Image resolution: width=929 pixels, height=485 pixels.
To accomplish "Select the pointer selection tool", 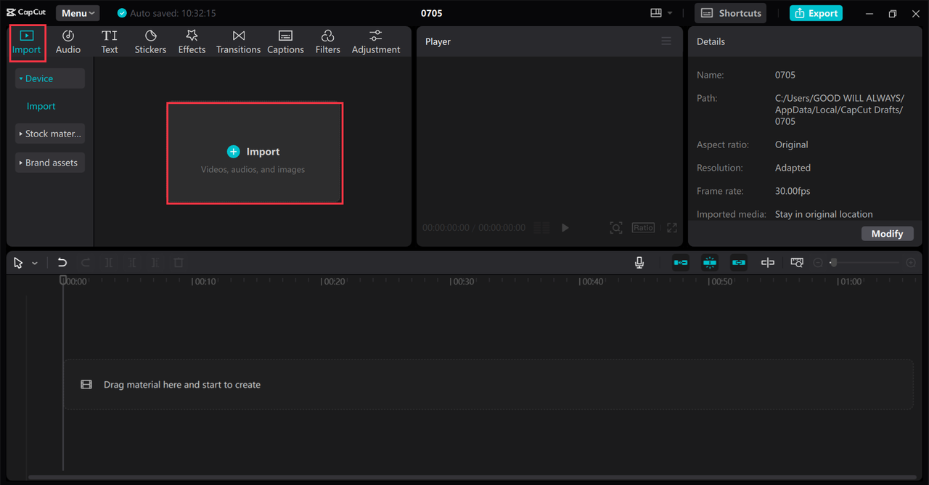I will point(19,263).
